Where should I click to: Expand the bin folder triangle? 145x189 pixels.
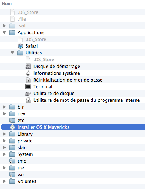(x=5, y=107)
